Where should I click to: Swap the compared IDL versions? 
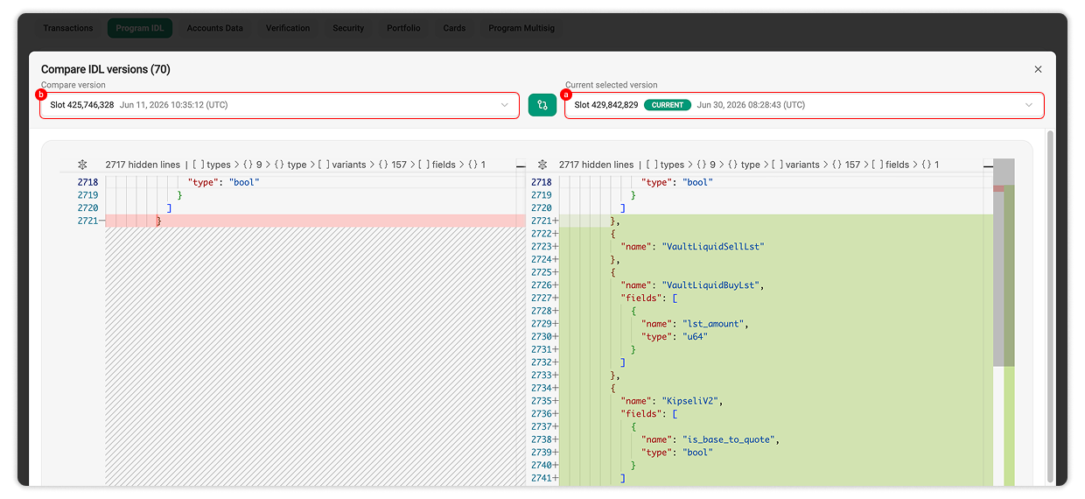coord(542,105)
